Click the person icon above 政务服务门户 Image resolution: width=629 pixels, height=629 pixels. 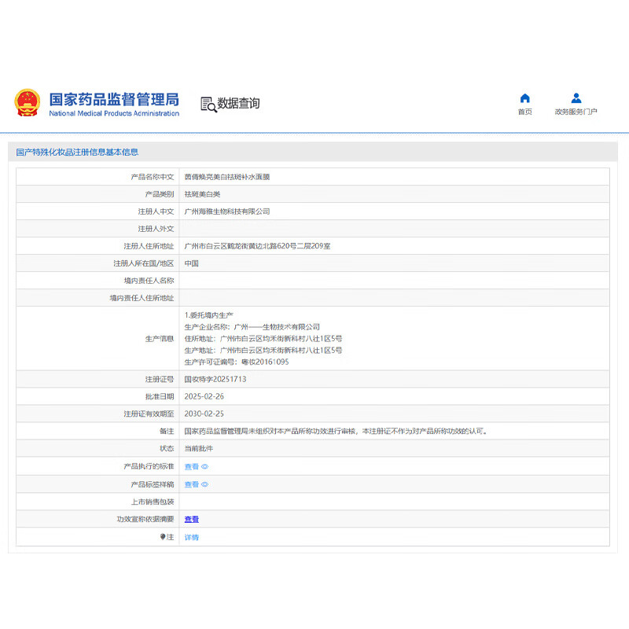(576, 97)
